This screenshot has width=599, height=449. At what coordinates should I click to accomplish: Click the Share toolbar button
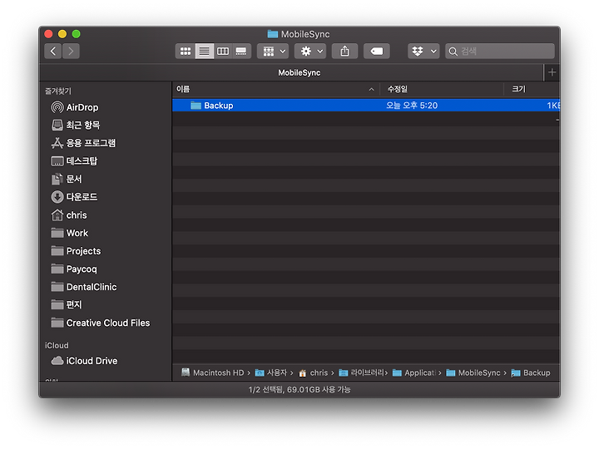pos(344,52)
